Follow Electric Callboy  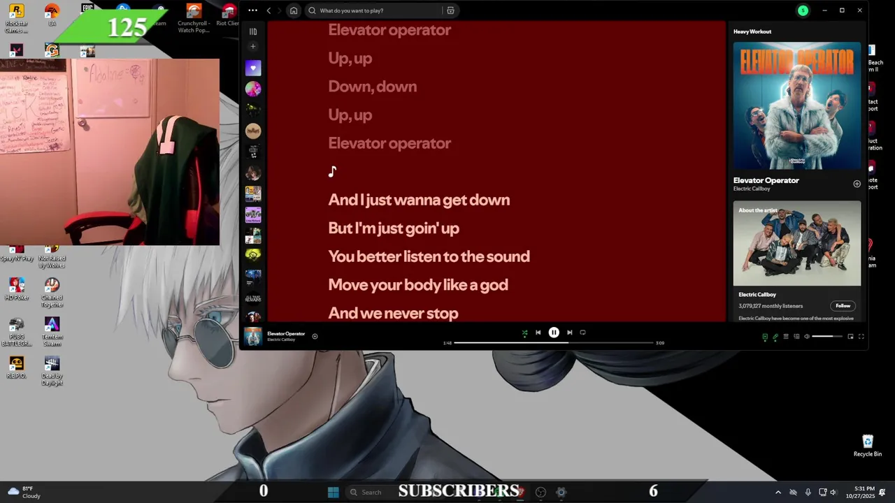843,305
